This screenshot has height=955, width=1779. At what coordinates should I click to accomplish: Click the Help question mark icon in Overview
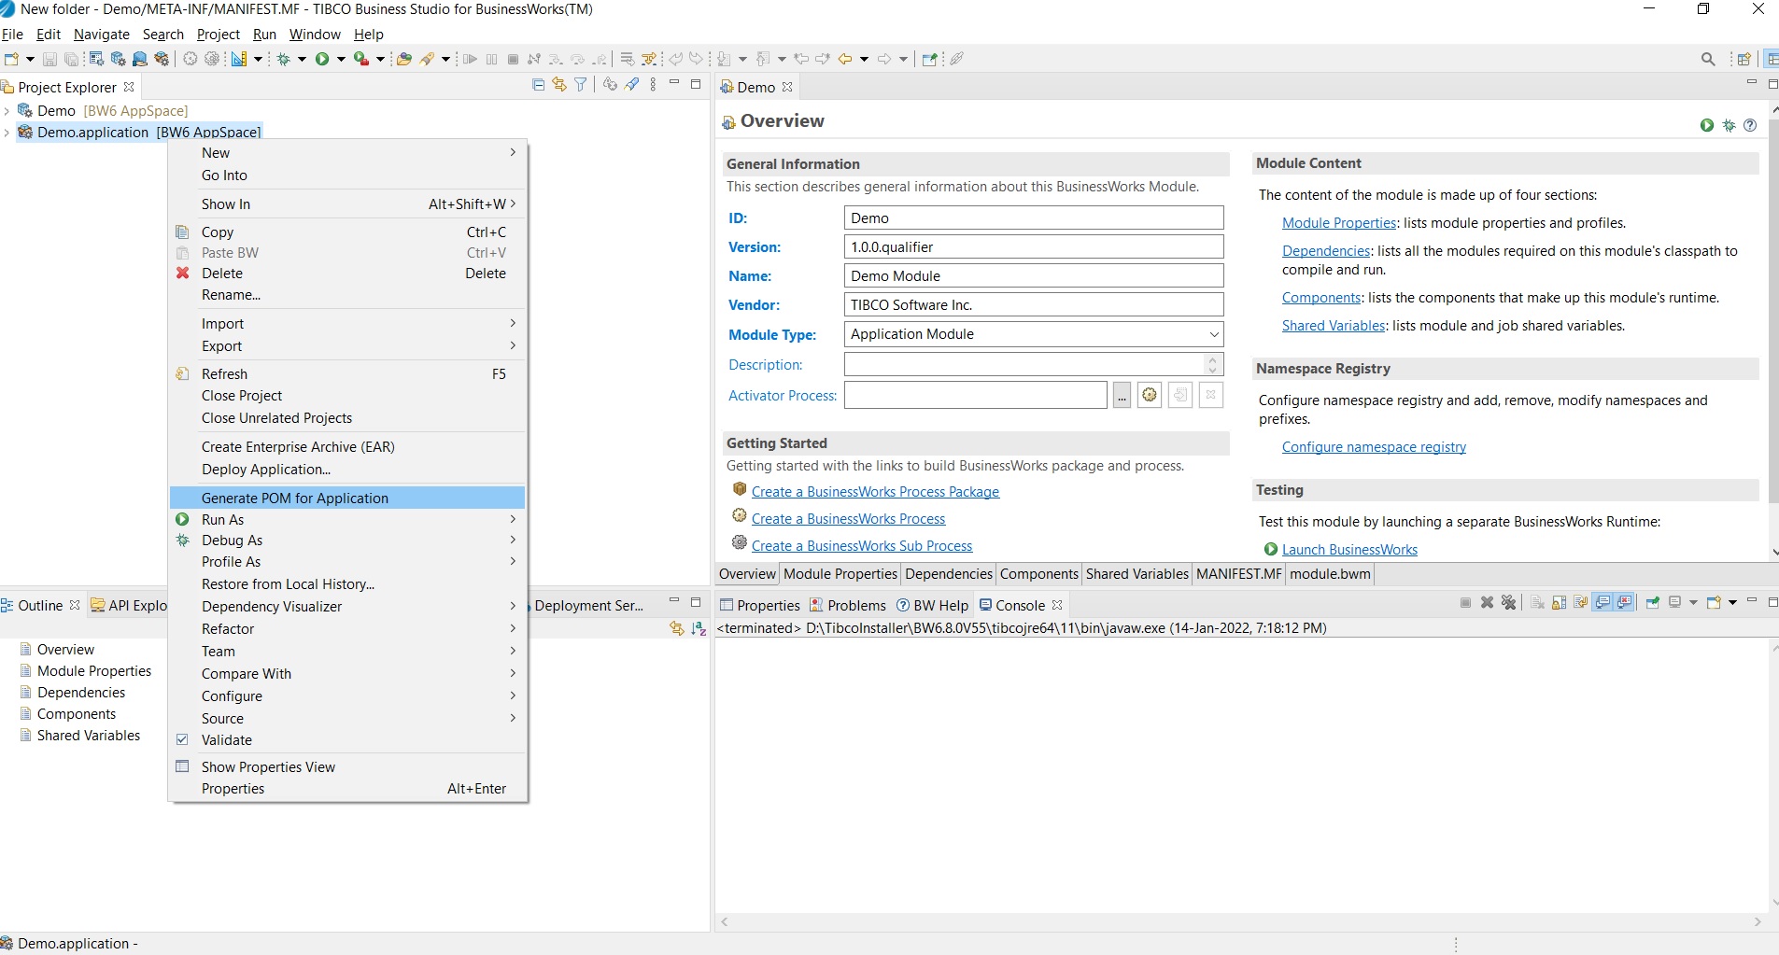1750,125
